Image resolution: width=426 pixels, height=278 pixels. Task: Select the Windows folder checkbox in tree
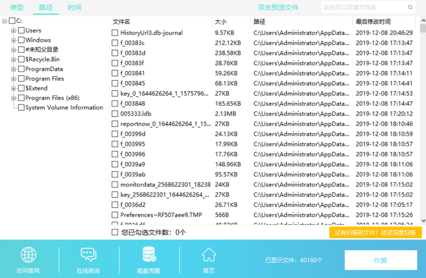click(21, 40)
